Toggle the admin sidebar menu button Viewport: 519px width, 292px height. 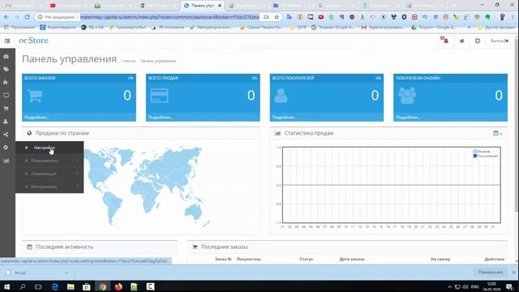7,41
